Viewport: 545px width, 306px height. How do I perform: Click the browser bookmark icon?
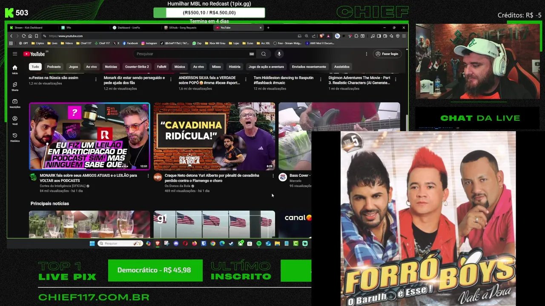37,36
